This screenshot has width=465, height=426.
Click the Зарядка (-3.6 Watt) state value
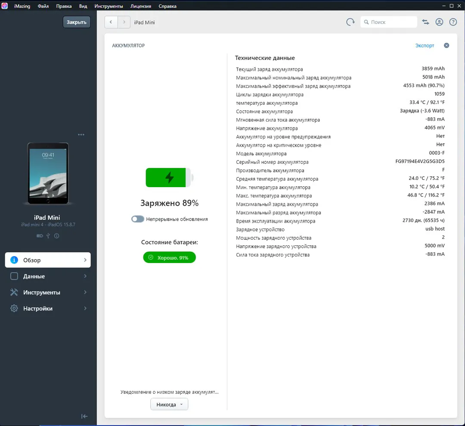click(422, 111)
